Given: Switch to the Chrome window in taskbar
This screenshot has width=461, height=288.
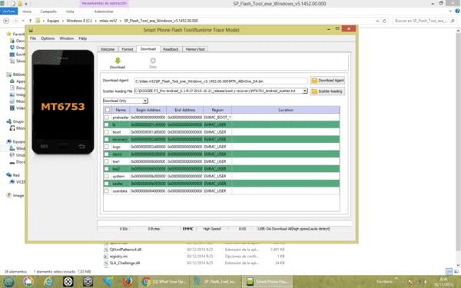Looking at the screenshot, I should [x=164, y=282].
